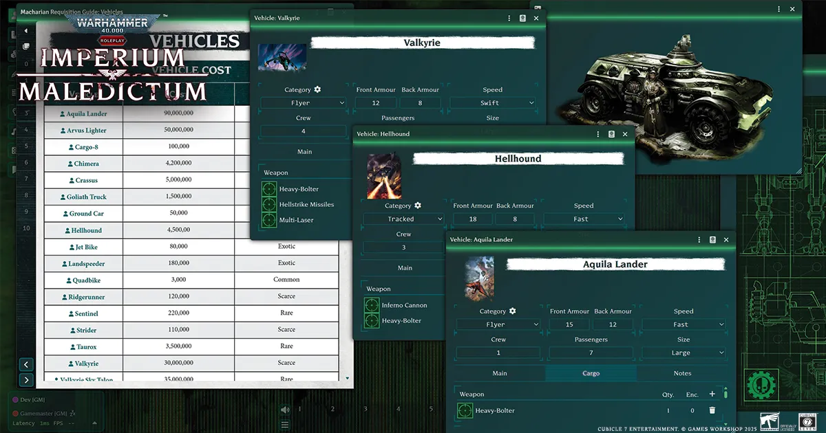This screenshot has width=826, height=433.
Task: Open Size dropdown set to Large
Action: point(684,353)
